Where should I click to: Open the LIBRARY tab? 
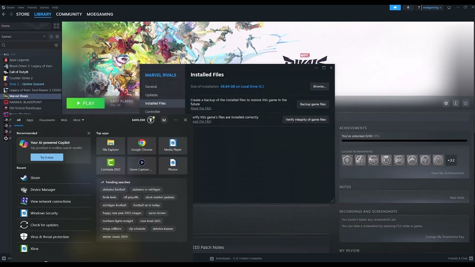pyautogui.click(x=43, y=14)
